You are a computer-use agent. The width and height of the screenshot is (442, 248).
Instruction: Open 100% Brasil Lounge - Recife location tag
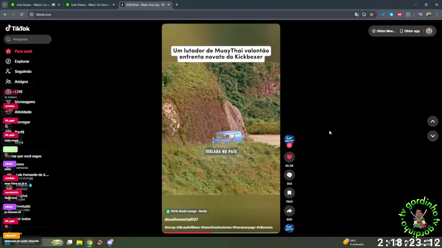(186, 211)
